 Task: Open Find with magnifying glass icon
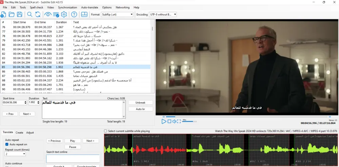[29, 15]
